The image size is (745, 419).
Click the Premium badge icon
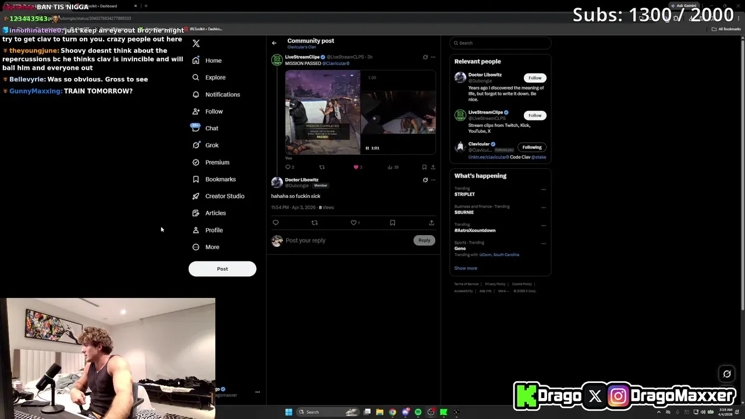click(x=196, y=162)
